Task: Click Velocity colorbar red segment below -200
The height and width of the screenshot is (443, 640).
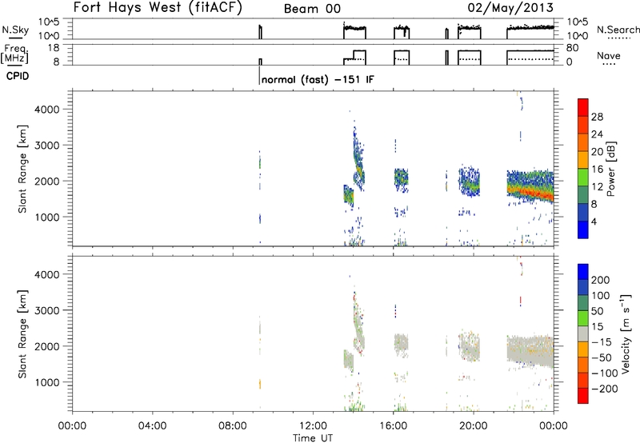Action: pyautogui.click(x=583, y=396)
